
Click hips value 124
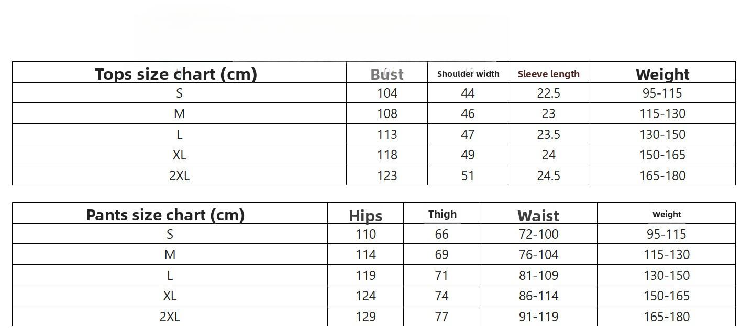[x=366, y=296]
